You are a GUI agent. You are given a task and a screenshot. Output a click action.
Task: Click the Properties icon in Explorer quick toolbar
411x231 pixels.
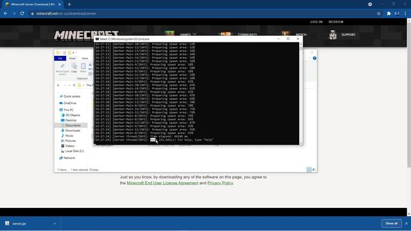[64, 53]
